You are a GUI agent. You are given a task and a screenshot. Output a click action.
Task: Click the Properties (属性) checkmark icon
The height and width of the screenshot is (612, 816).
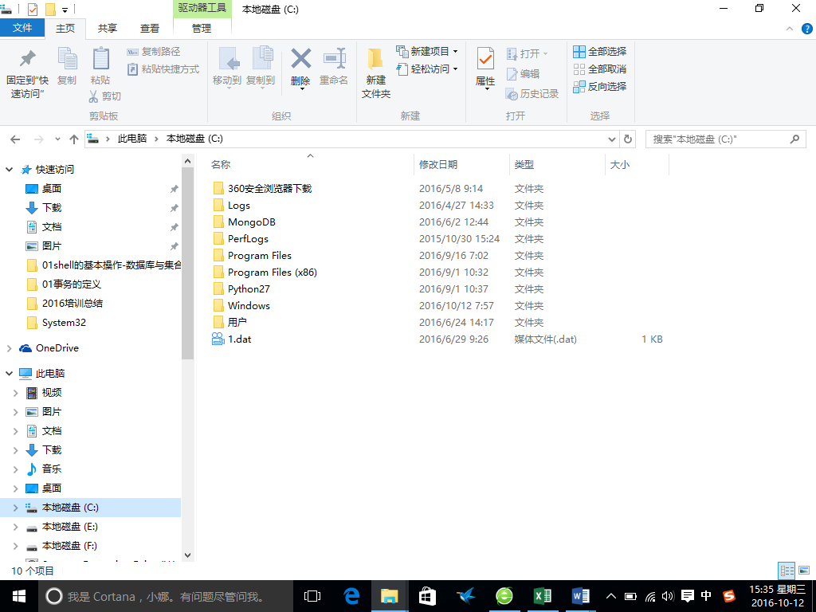485,60
